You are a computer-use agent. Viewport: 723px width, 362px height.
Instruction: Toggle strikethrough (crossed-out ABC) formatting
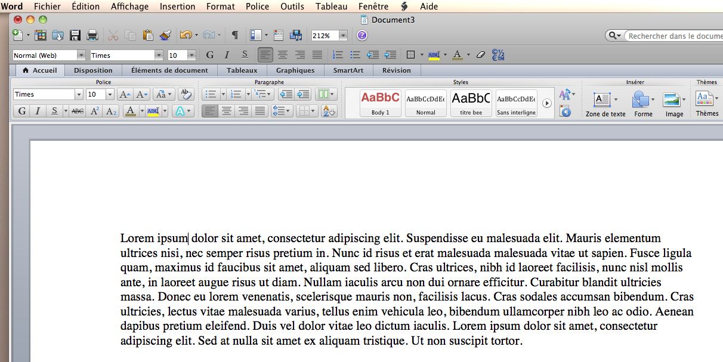pos(77,111)
